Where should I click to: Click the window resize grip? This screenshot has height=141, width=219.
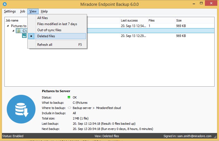(x=215, y=137)
